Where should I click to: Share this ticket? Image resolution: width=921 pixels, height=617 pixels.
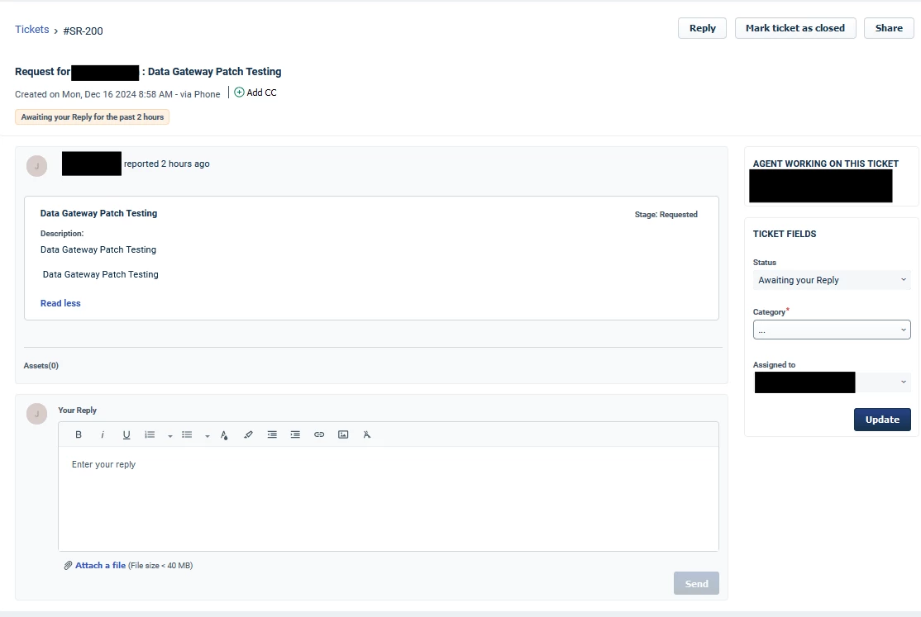[889, 28]
